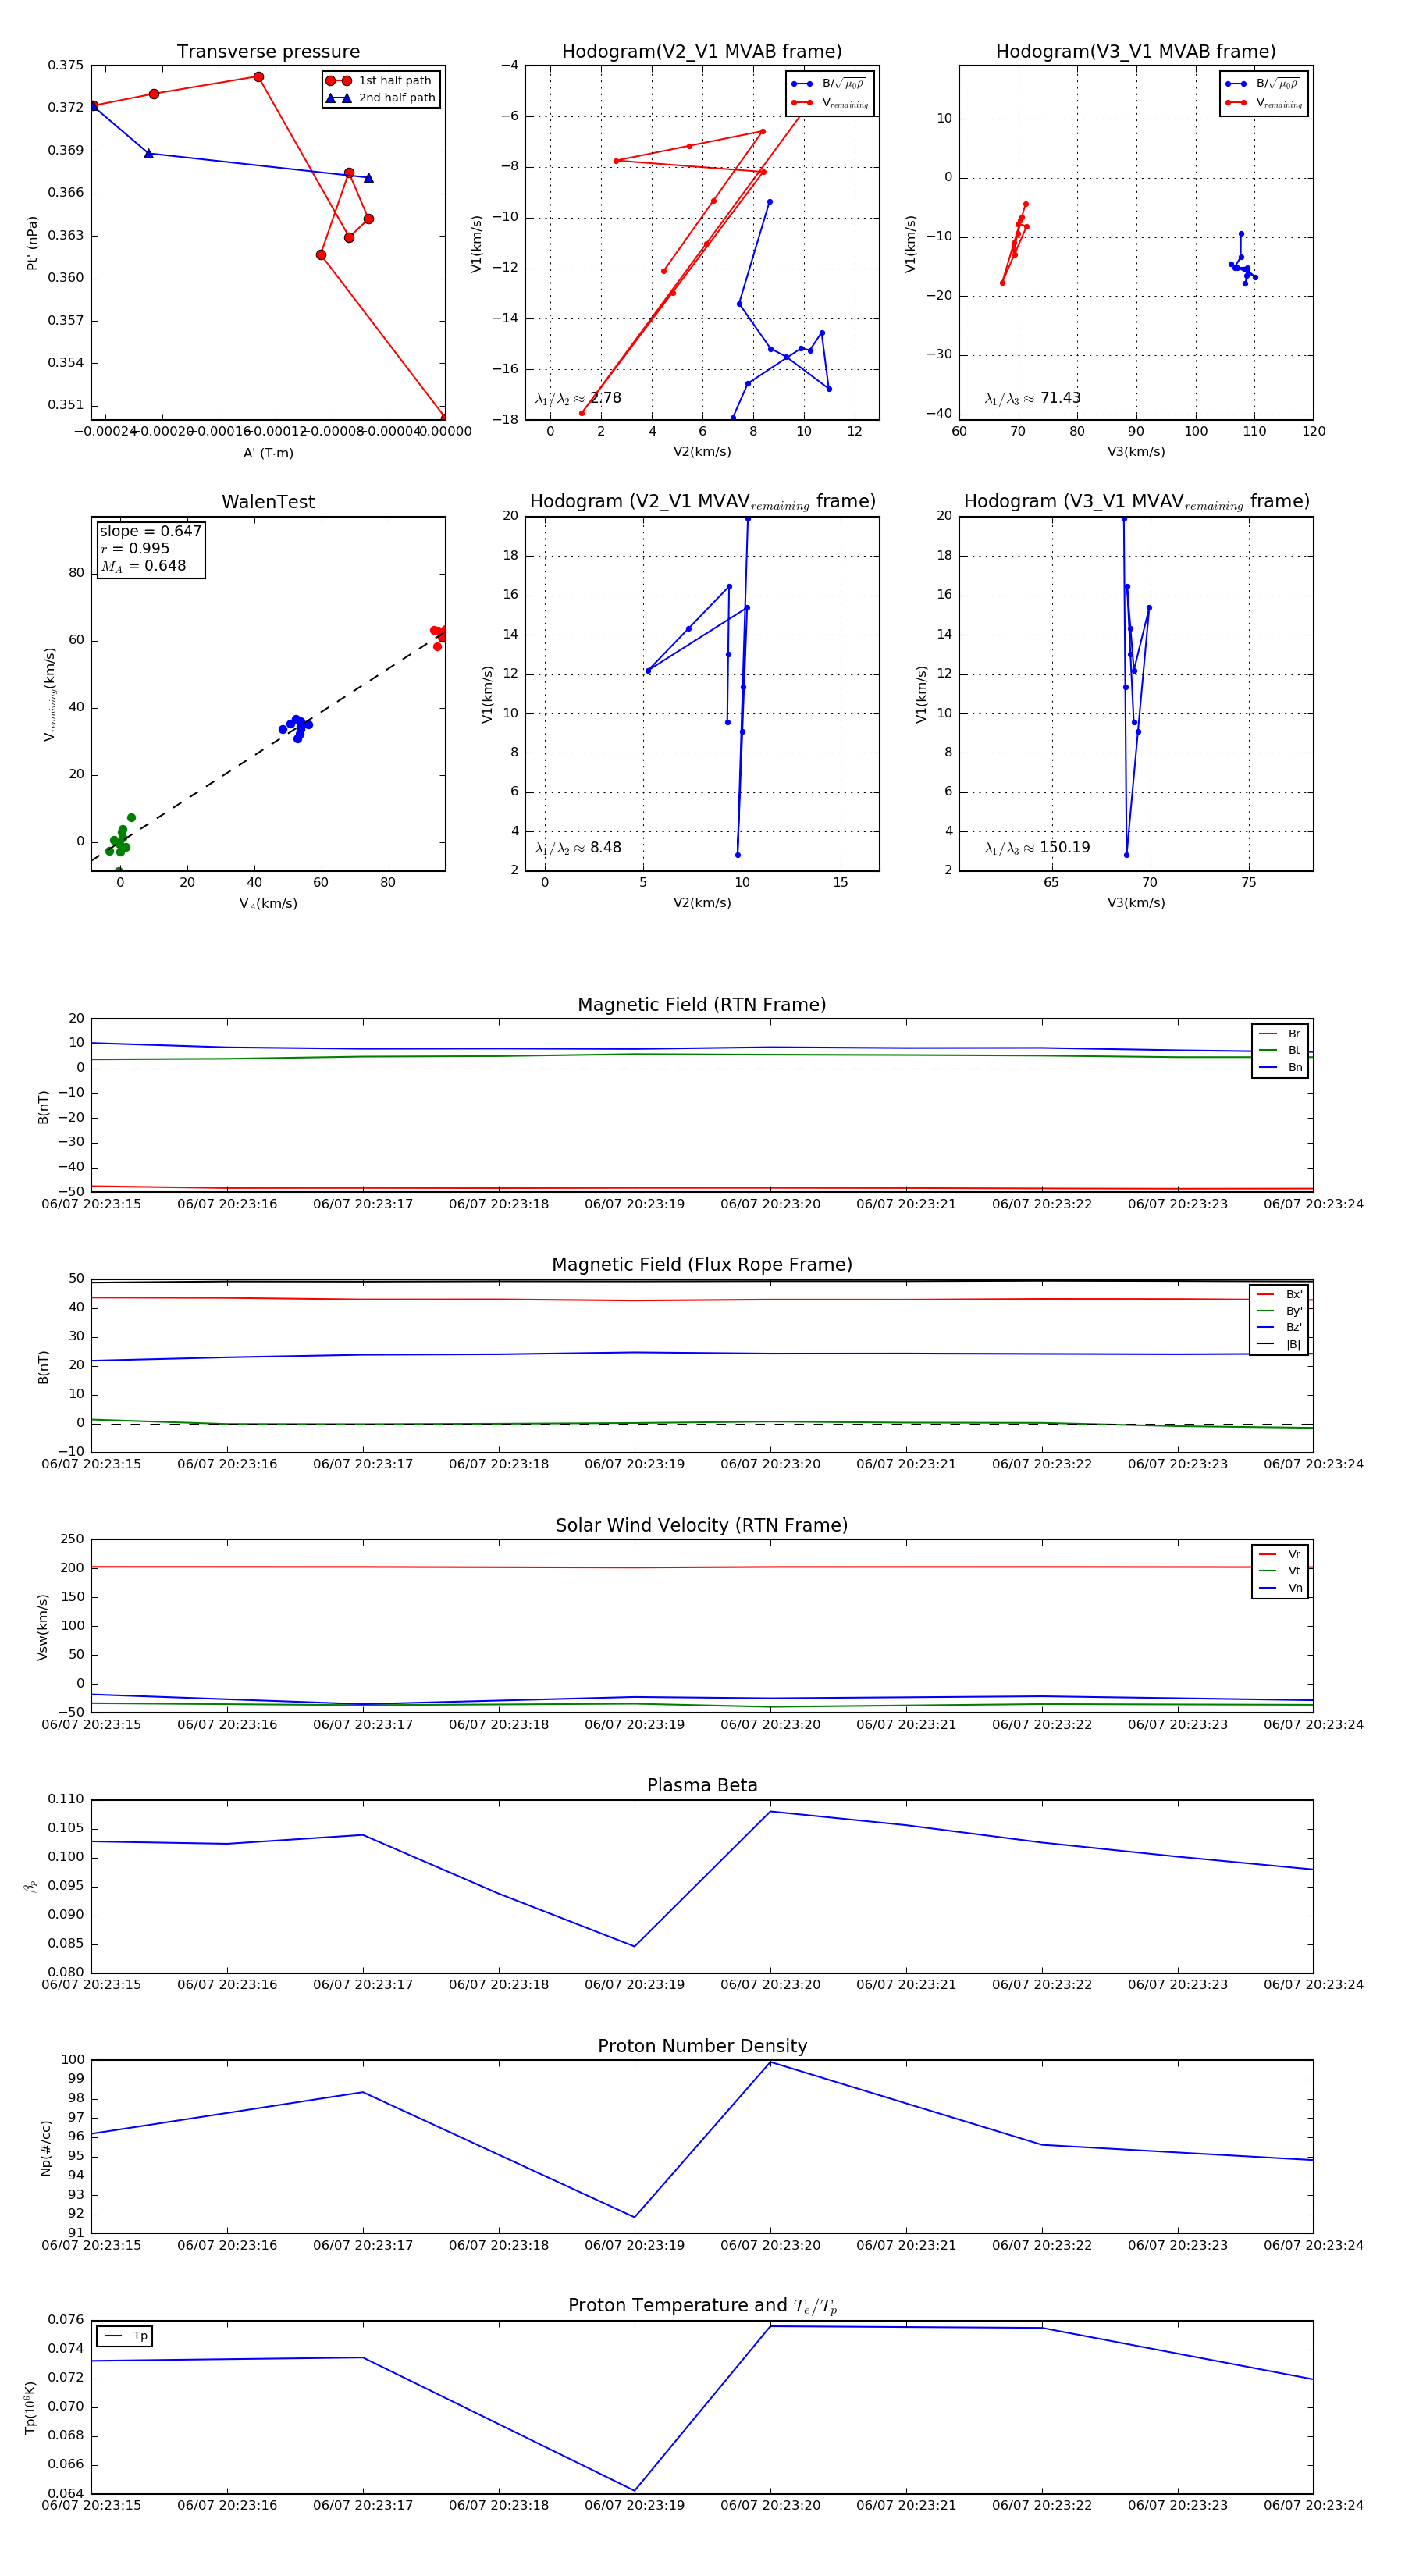Screen dimensions: 1405x2576
Task: Click the '1st half path' legend entry
Action: 381,81
